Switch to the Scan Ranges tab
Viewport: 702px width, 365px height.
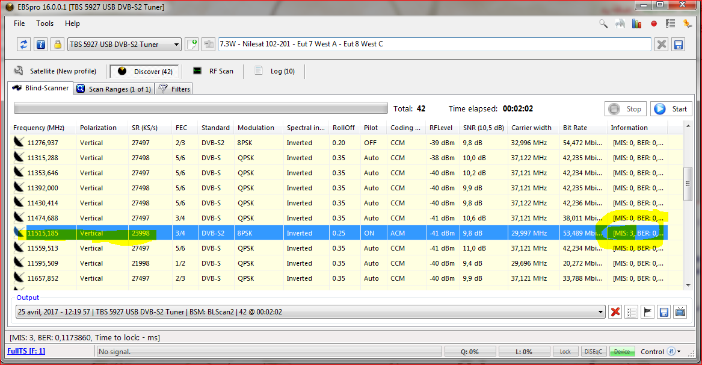(x=113, y=89)
